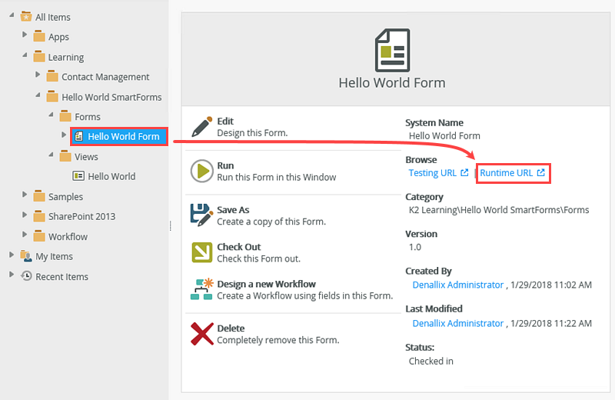The image size is (615, 400).
Task: Expand the Workflow folder arrow
Action: [x=25, y=236]
